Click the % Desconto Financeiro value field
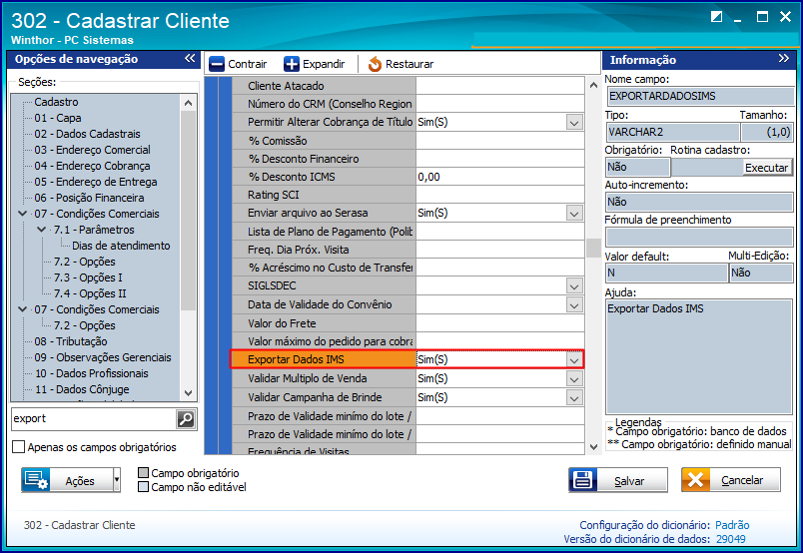 point(499,159)
